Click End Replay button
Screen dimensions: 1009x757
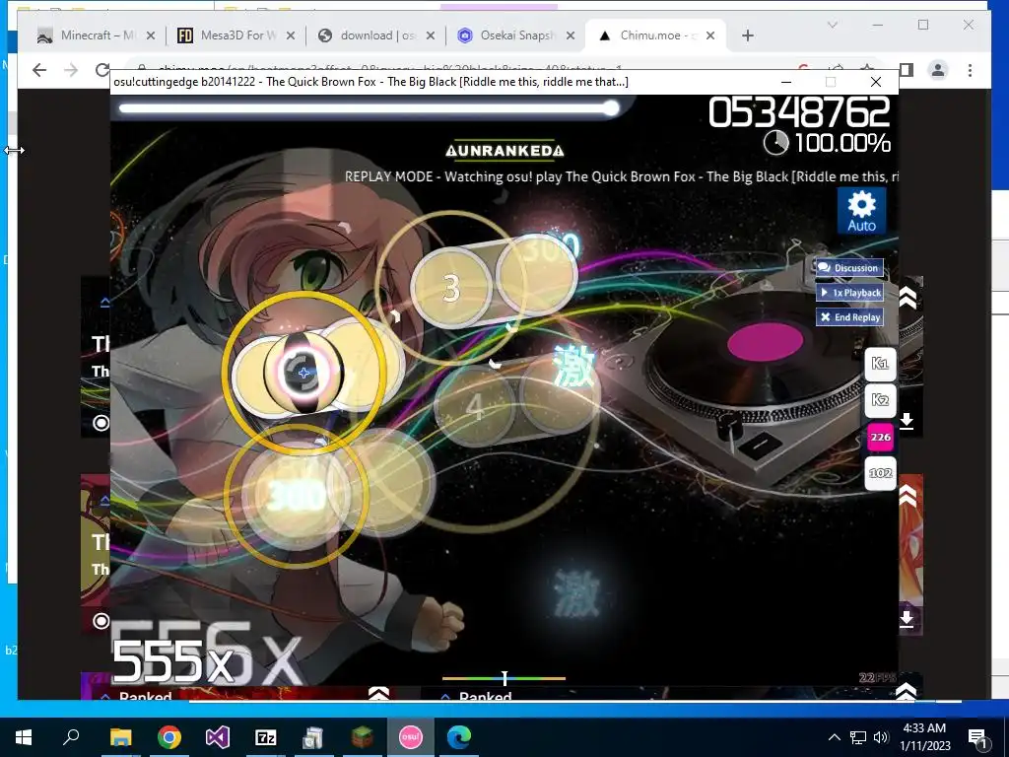(849, 316)
